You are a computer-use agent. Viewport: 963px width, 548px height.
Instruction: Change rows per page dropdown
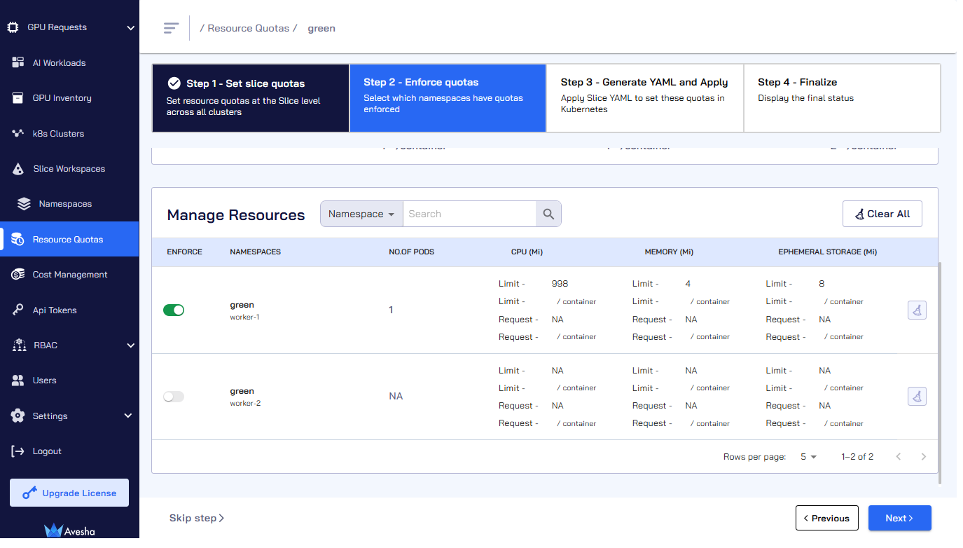809,457
